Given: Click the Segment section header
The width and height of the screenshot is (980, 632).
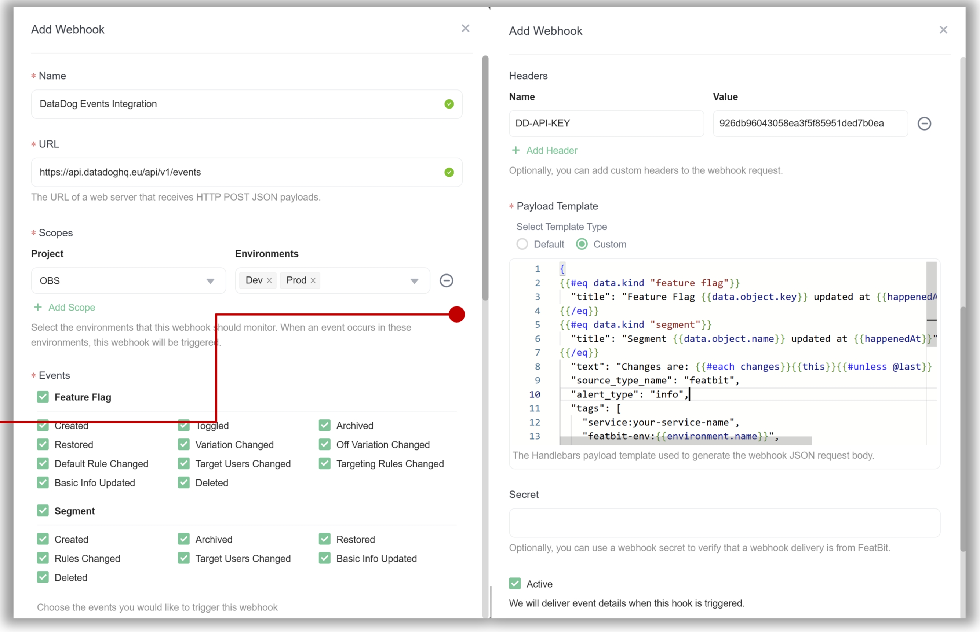Looking at the screenshot, I should [75, 511].
